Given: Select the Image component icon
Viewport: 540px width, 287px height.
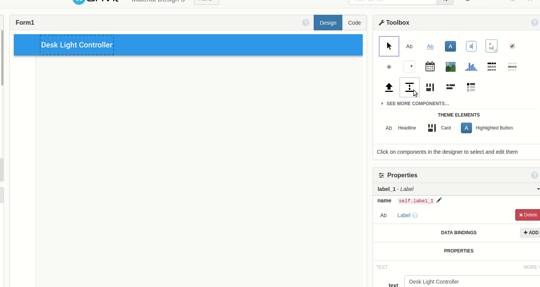Looking at the screenshot, I should (x=450, y=67).
